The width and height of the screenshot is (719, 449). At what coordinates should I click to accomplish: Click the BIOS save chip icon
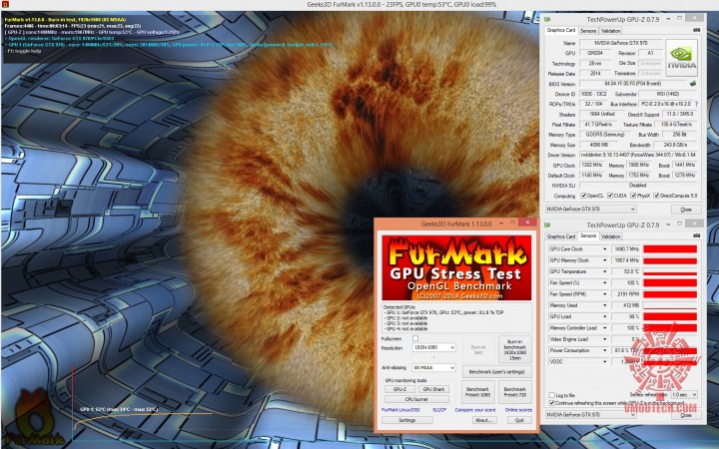[x=693, y=84]
